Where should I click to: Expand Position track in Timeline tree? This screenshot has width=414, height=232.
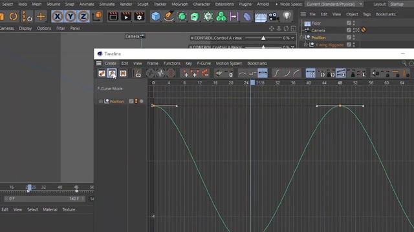coord(101,101)
